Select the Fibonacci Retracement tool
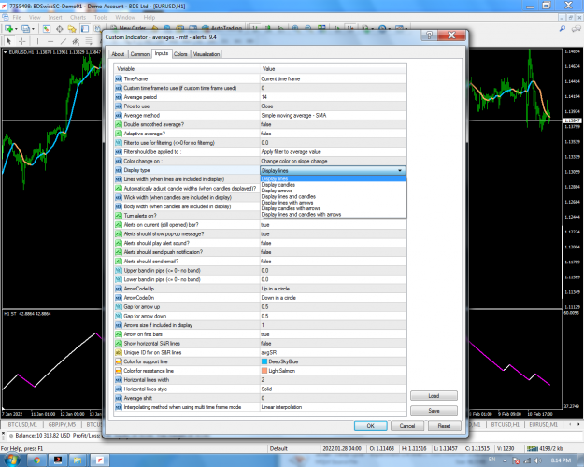 click(x=89, y=41)
